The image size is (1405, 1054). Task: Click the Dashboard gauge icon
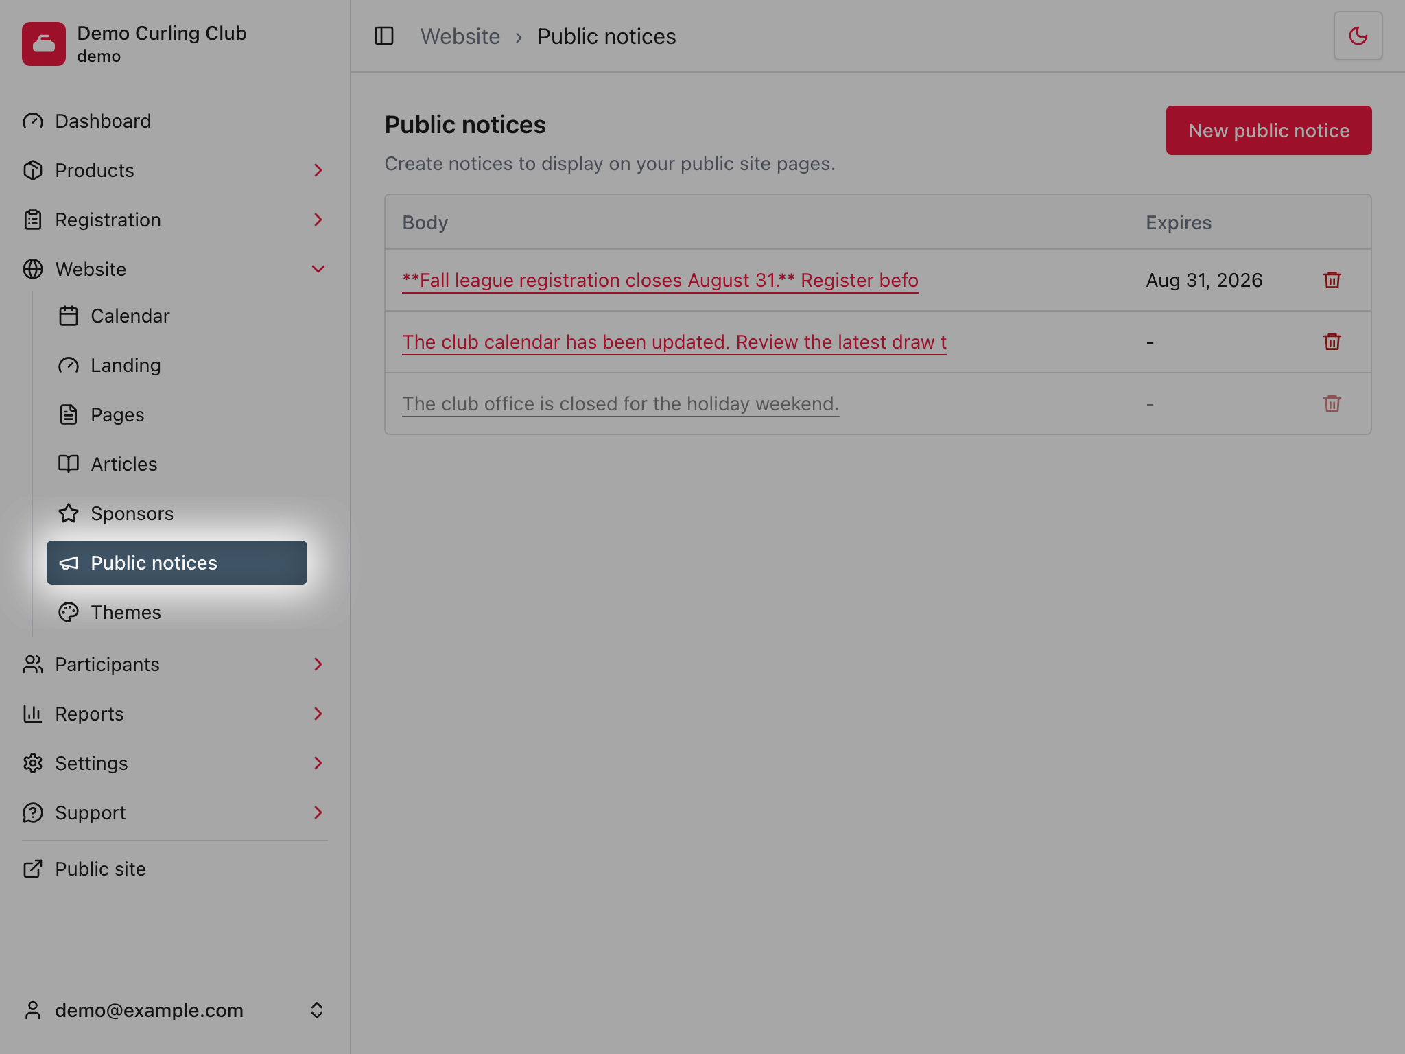coord(33,121)
